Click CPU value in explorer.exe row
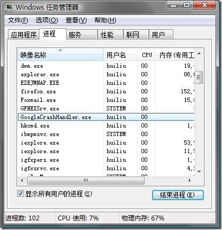Image resolution: width=222 pixels, height=230 pixels. pyautogui.click(x=144, y=74)
